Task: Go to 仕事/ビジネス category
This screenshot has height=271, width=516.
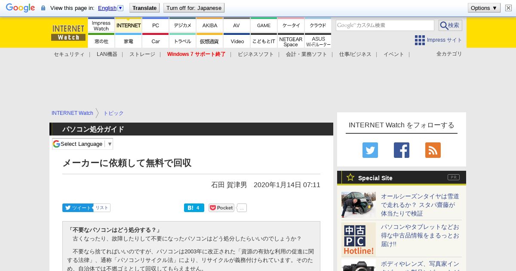Action: (355, 54)
